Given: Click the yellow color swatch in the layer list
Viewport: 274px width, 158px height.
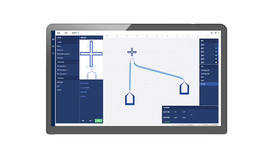Looking at the screenshot, I should pyautogui.click(x=216, y=62).
